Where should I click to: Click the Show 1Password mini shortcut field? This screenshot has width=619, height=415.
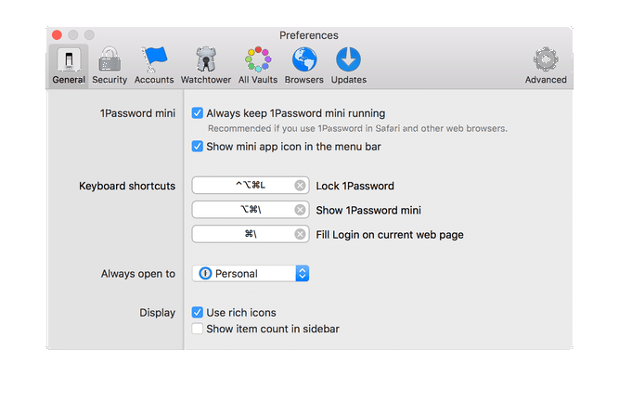251,210
